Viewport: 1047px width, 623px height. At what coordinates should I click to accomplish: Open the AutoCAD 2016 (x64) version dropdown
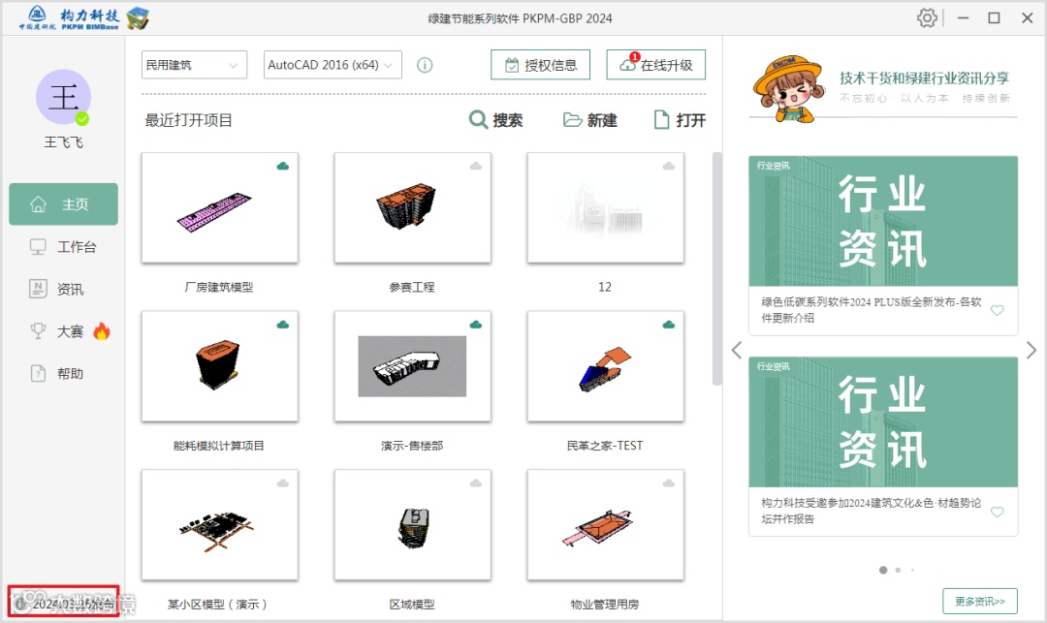333,65
